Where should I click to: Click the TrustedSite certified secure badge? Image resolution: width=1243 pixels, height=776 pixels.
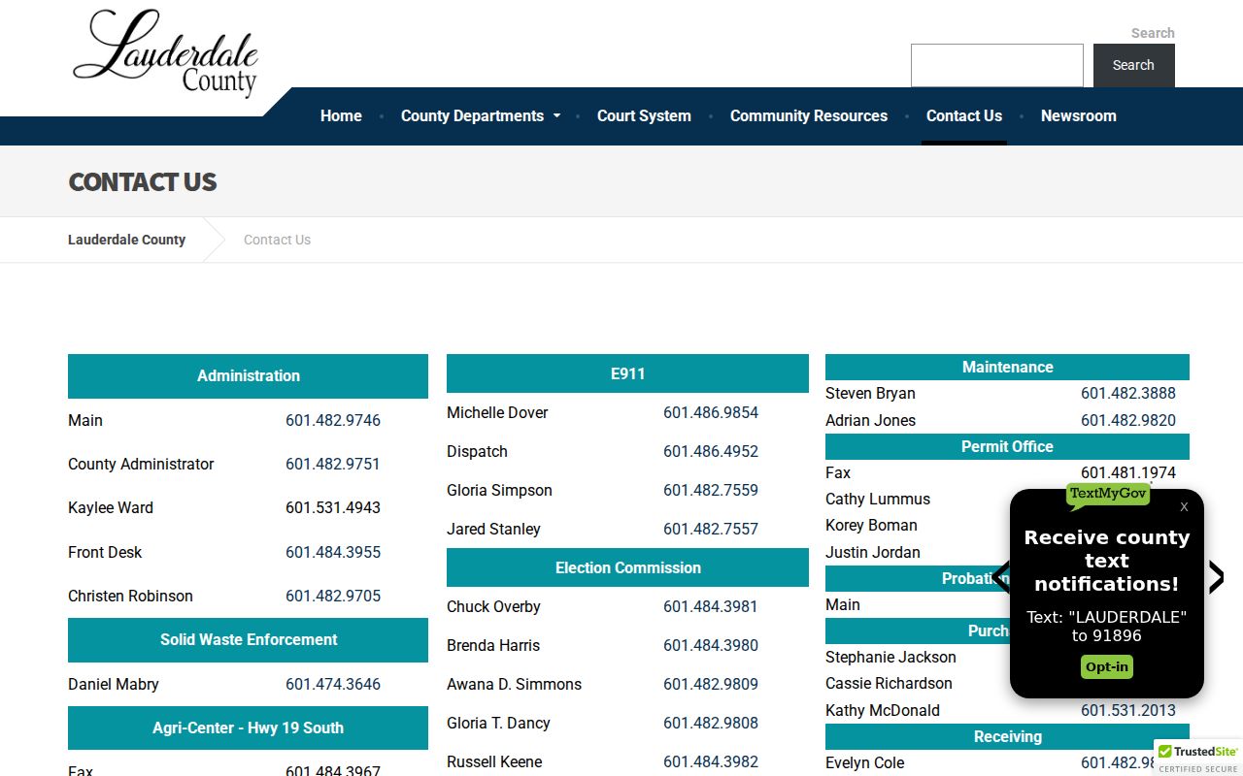1198,759
